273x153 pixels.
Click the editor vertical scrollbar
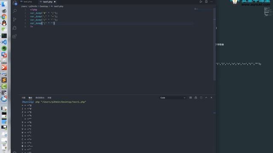click(214, 44)
